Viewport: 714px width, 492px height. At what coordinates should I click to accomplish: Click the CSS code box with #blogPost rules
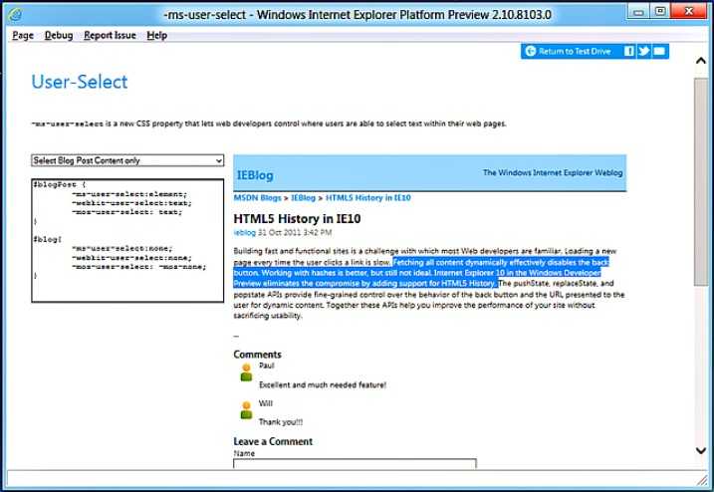pyautogui.click(x=127, y=240)
